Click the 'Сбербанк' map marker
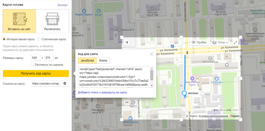 click(x=243, y=40)
